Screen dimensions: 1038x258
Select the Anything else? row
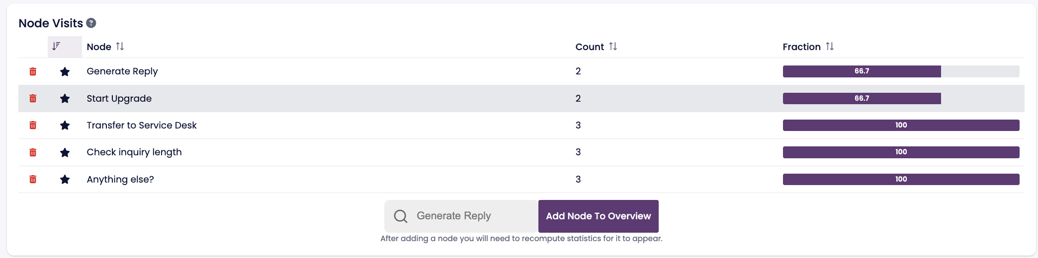(120, 179)
